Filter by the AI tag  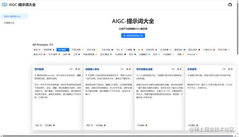click(x=141, y=50)
